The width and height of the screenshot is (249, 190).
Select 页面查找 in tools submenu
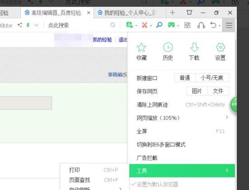pyautogui.click(x=94, y=180)
